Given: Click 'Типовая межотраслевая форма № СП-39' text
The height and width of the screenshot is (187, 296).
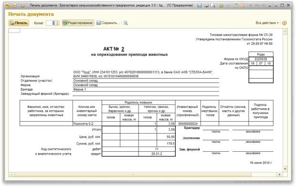Looking at the screenshot, I should coord(241,35).
